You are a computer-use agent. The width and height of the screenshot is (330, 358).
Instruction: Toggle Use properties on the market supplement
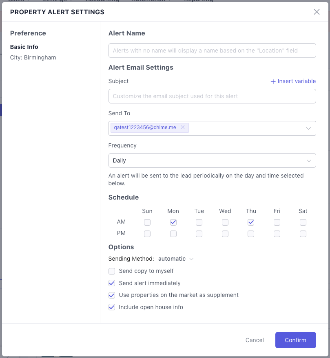112,295
